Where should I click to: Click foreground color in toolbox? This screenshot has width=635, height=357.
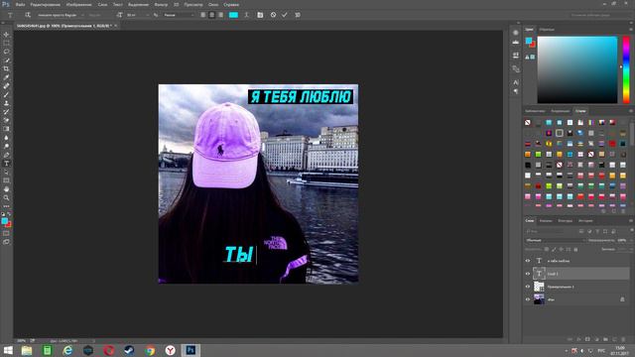(x=4, y=221)
